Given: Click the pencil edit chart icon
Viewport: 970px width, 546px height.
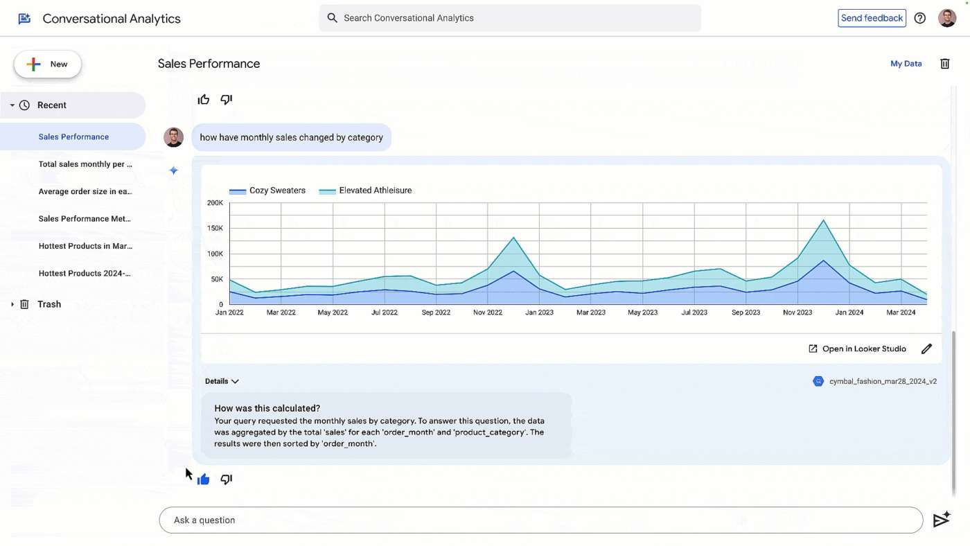Looking at the screenshot, I should click(x=926, y=349).
